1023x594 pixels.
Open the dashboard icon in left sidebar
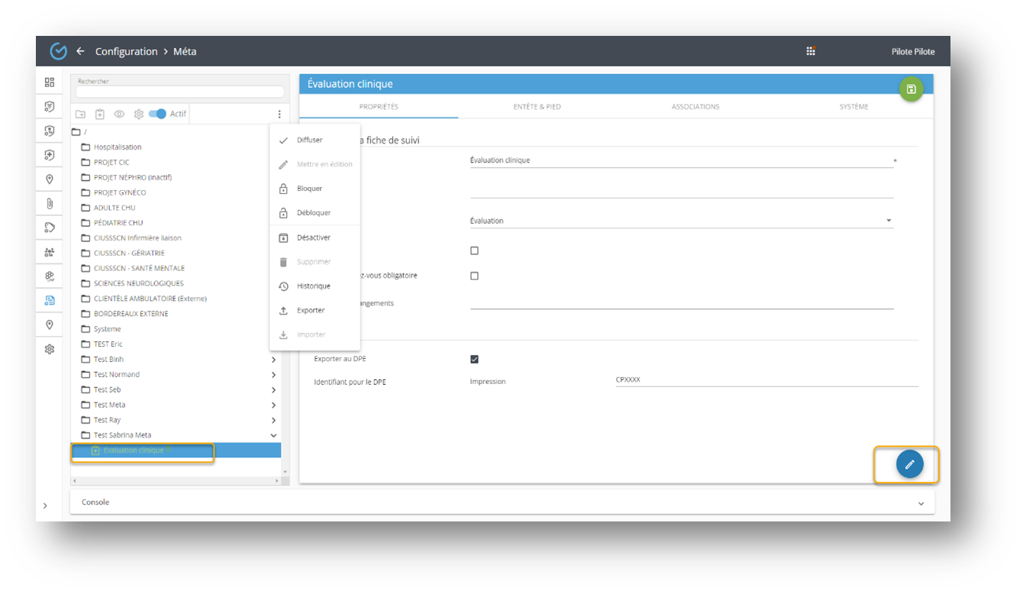50,82
